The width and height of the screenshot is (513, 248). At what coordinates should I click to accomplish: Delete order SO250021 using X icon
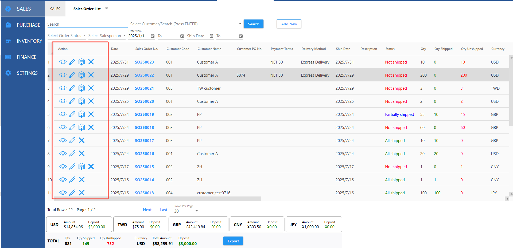[x=91, y=88]
